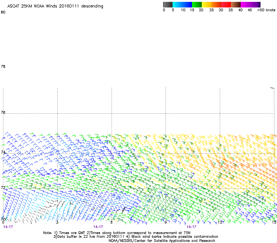277x243 pixels.
Task: Click the 70 latitude axis label
Action: pos(3,219)
